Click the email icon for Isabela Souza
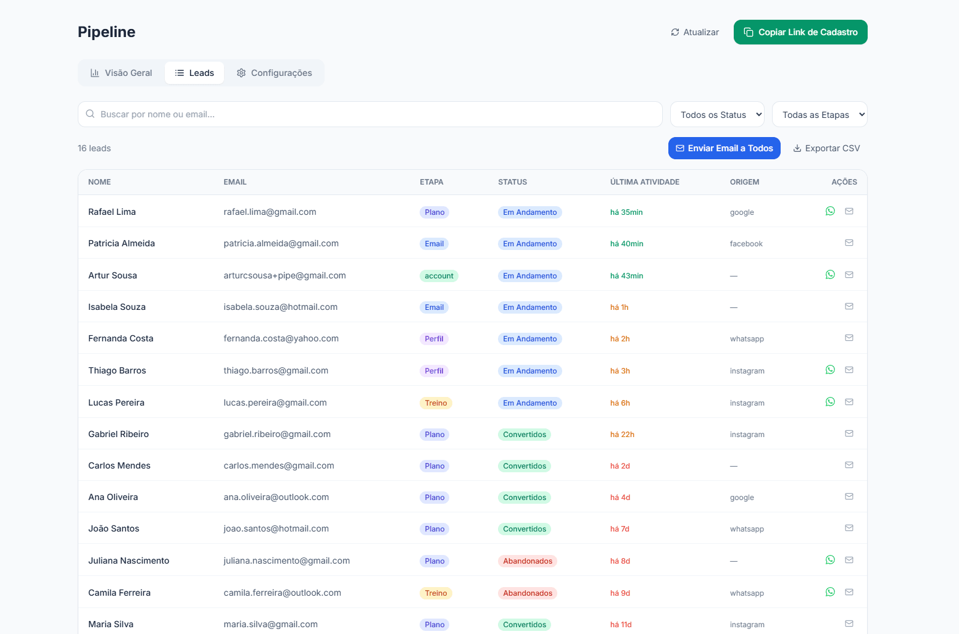959x634 pixels. (849, 306)
